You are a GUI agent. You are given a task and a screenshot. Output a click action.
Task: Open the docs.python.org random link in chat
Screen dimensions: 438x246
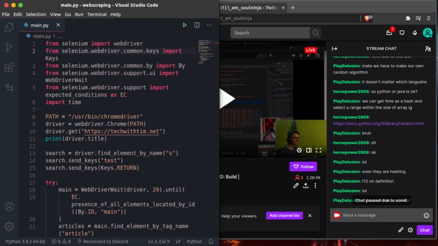click(x=379, y=124)
